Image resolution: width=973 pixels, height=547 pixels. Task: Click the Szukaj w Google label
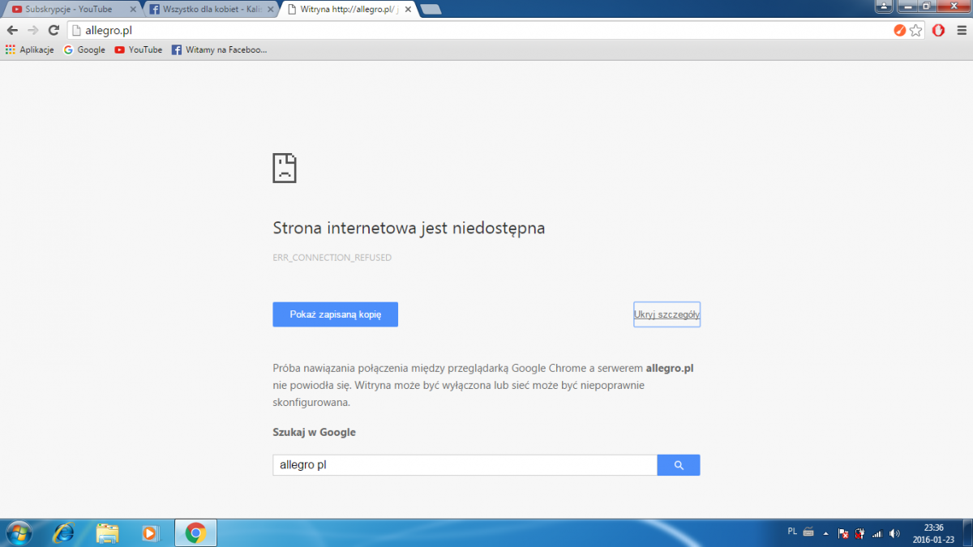pos(315,432)
